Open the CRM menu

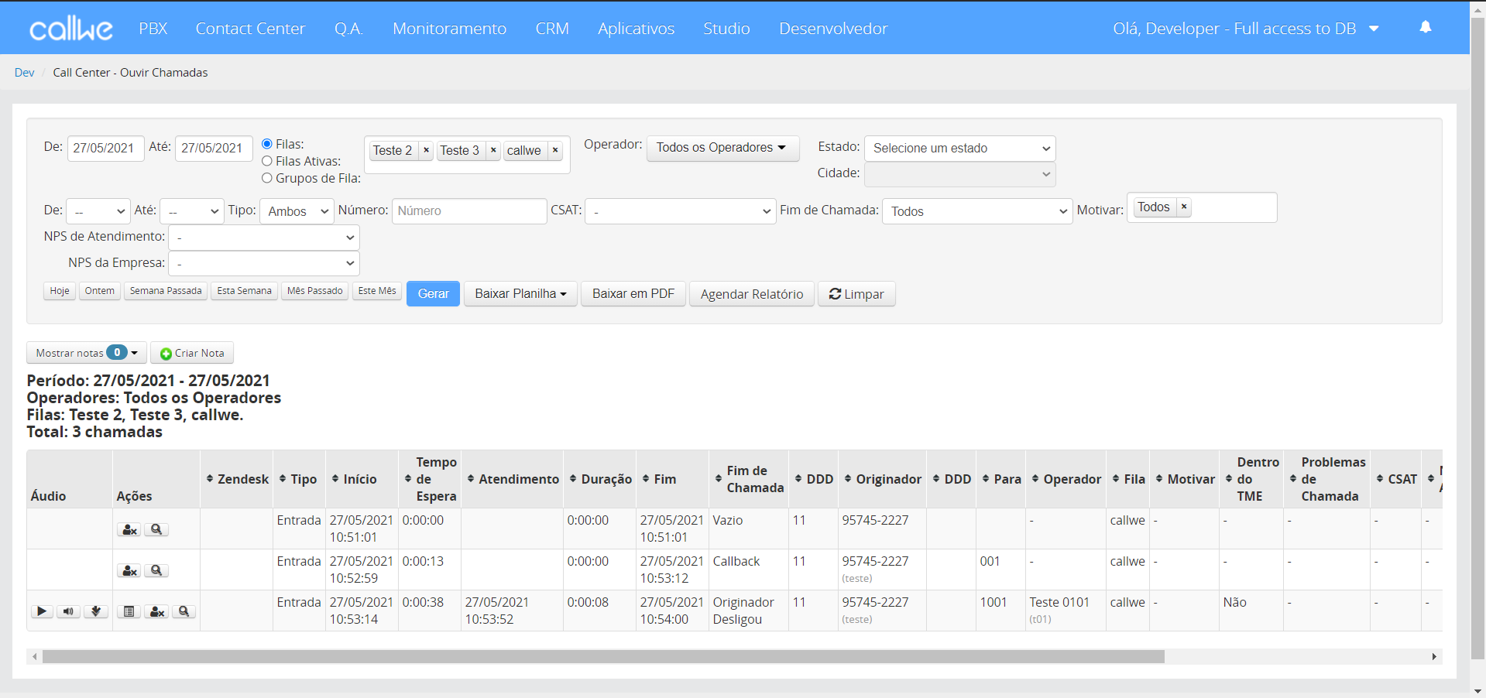point(552,29)
